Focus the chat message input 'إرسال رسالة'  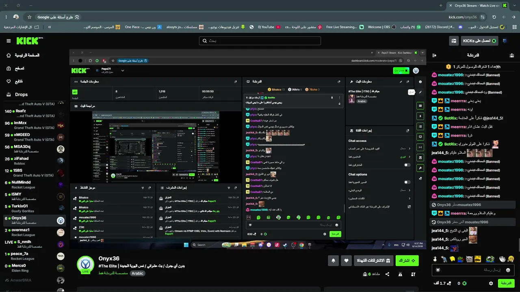coord(473,270)
